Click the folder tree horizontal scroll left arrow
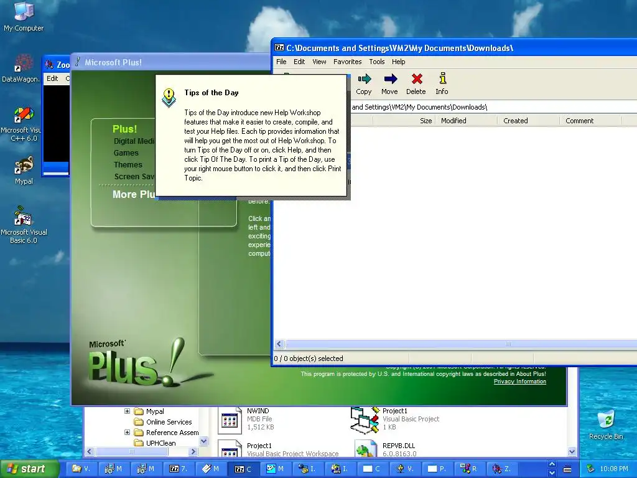 tap(90, 452)
